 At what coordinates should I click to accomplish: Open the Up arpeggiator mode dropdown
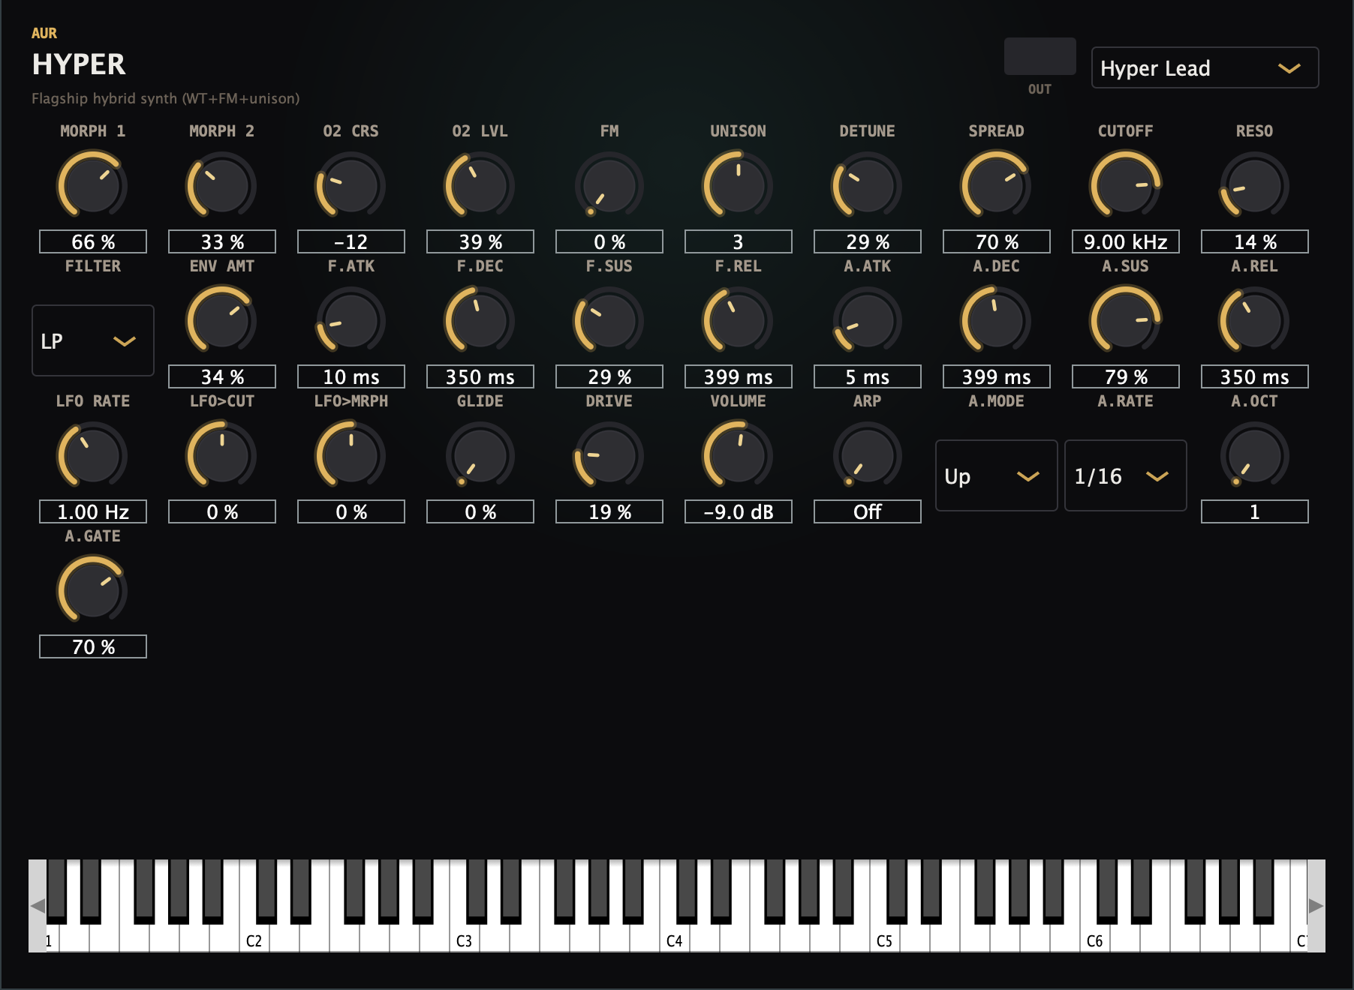[x=996, y=475]
